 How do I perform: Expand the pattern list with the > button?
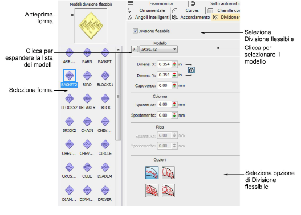pyautogui.click(x=135, y=49)
